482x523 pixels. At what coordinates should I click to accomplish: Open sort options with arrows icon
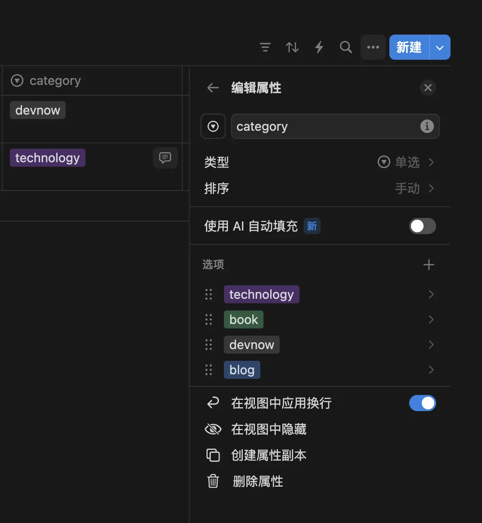click(x=292, y=47)
